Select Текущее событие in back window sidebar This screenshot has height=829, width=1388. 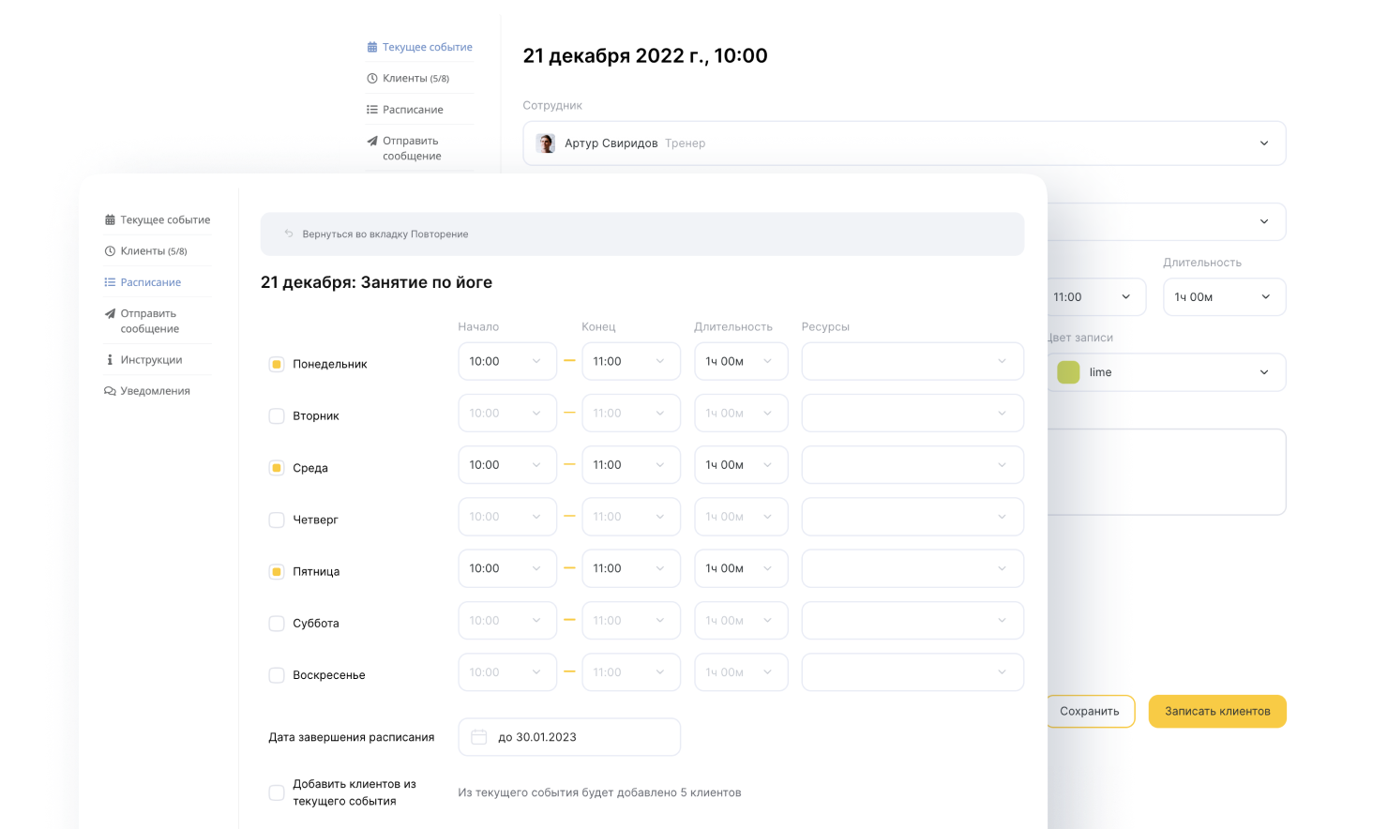click(419, 47)
